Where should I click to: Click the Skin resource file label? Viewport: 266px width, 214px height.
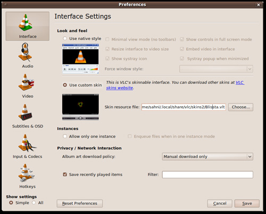point(122,107)
